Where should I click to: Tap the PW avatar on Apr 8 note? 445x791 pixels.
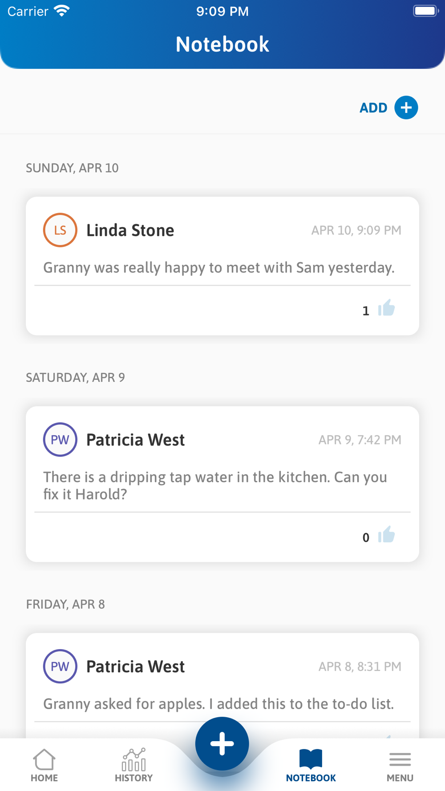60,666
